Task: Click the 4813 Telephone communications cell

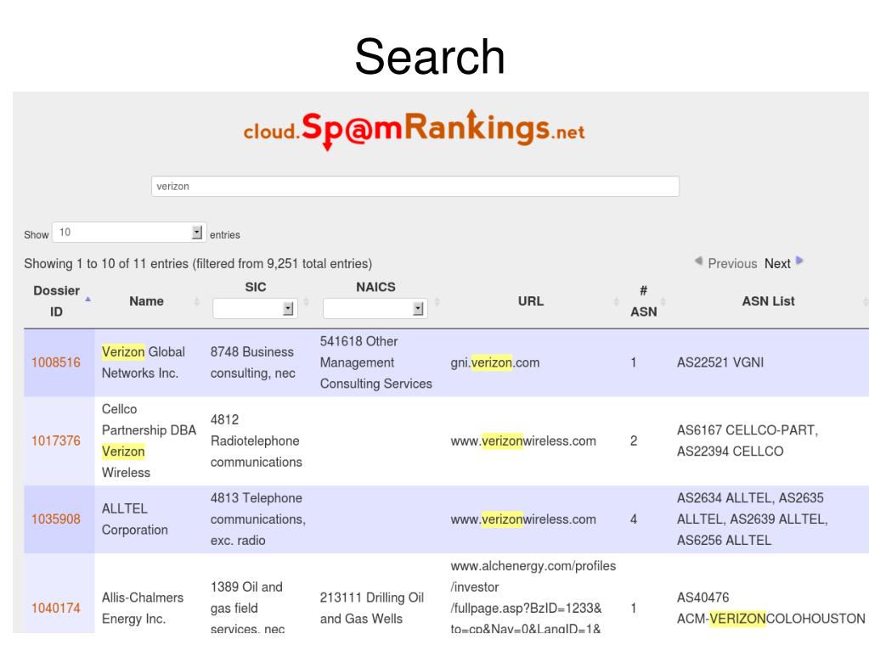Action: point(257,519)
